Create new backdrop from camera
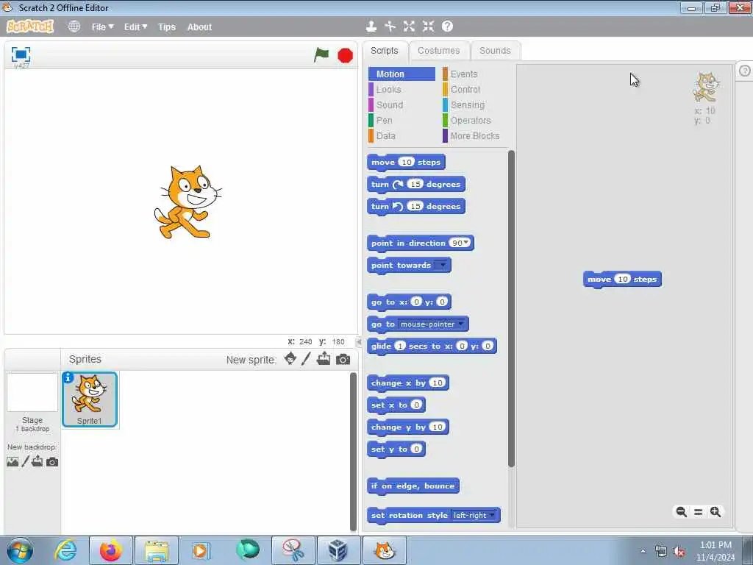 (x=52, y=462)
